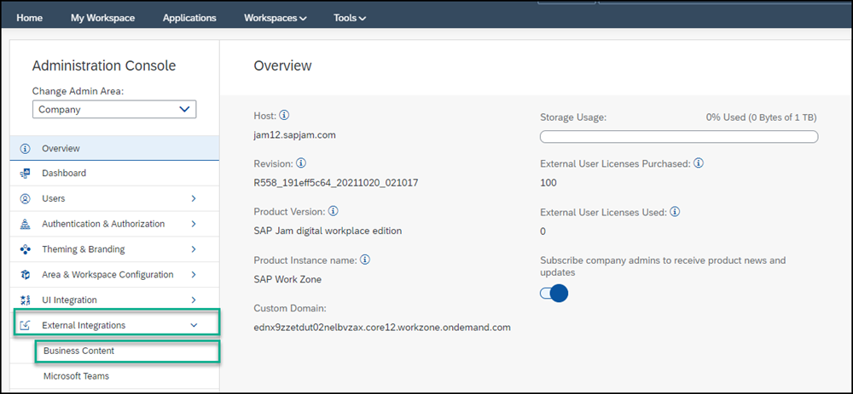
Task: Go to Home in top navigation
Action: (x=29, y=18)
